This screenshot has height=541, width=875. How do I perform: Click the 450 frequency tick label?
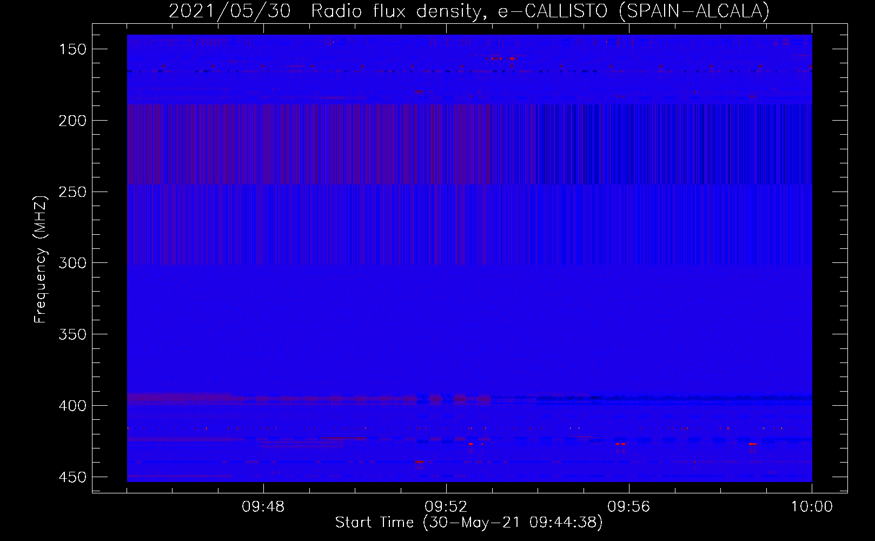click(x=72, y=477)
